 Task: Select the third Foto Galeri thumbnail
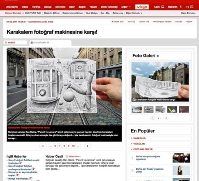point(160,110)
